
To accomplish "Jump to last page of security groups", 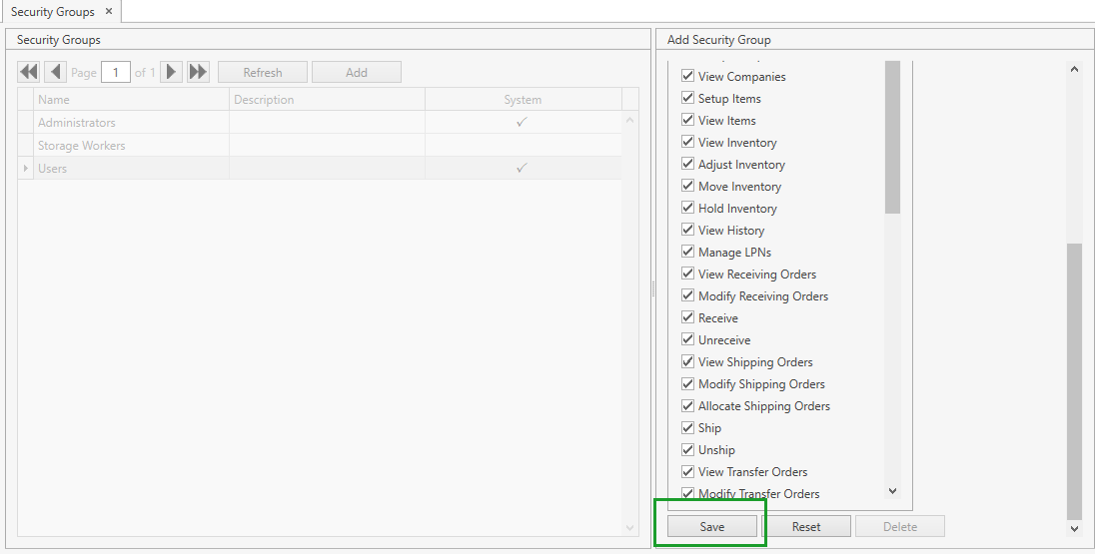I will tap(198, 72).
